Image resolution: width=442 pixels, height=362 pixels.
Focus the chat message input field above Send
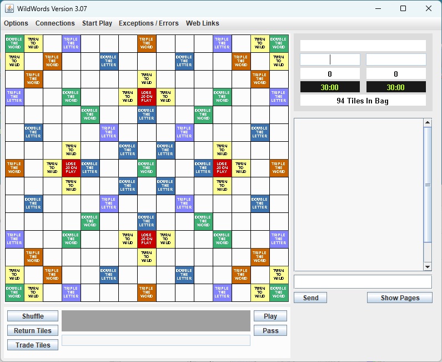tap(363, 282)
